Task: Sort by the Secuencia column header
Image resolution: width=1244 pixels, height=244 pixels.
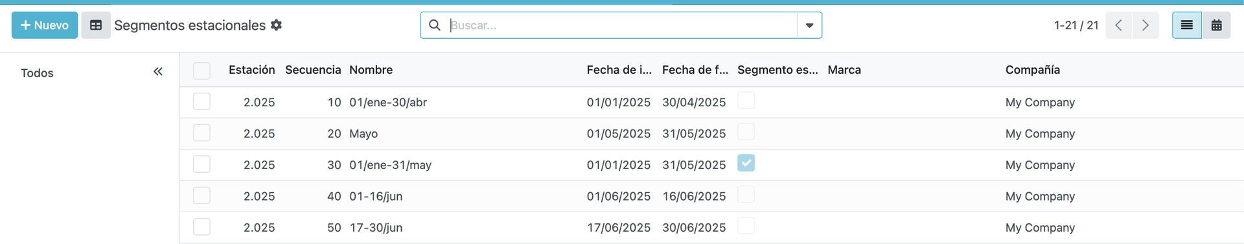Action: (x=313, y=70)
